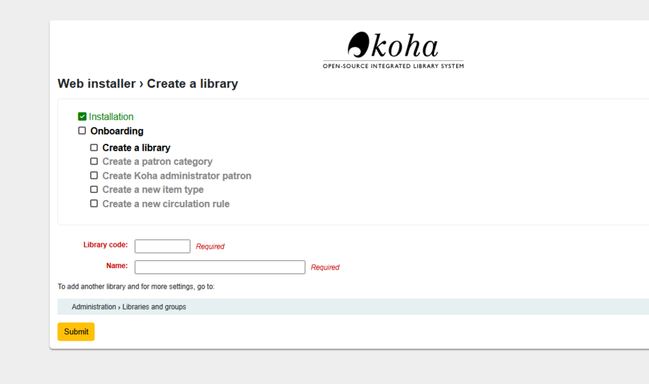Click the Installation step label

pos(111,117)
